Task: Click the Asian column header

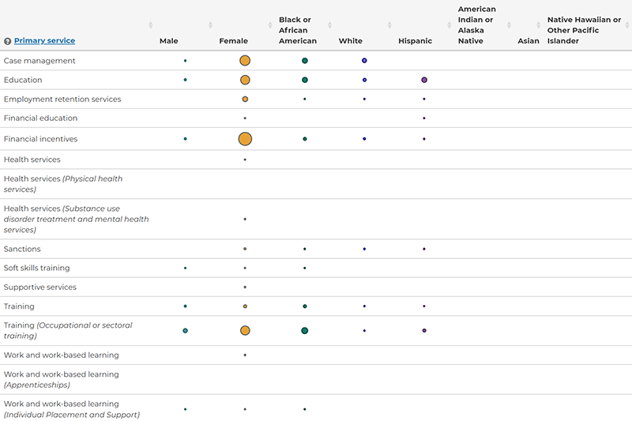Action: pyautogui.click(x=528, y=41)
